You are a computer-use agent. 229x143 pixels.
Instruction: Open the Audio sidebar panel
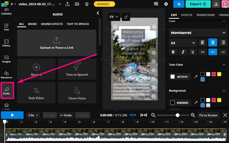7,91
